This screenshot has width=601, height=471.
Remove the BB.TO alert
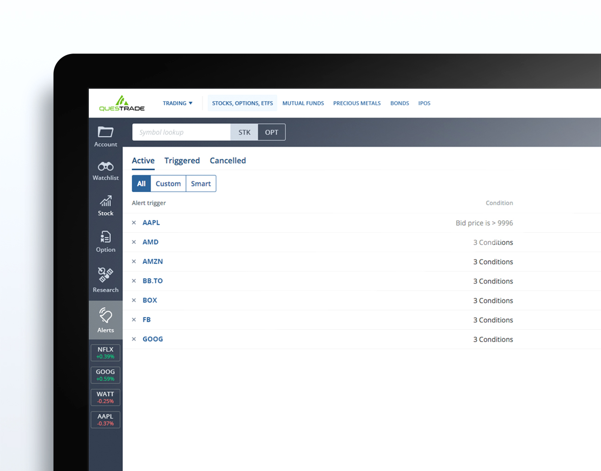pos(134,281)
